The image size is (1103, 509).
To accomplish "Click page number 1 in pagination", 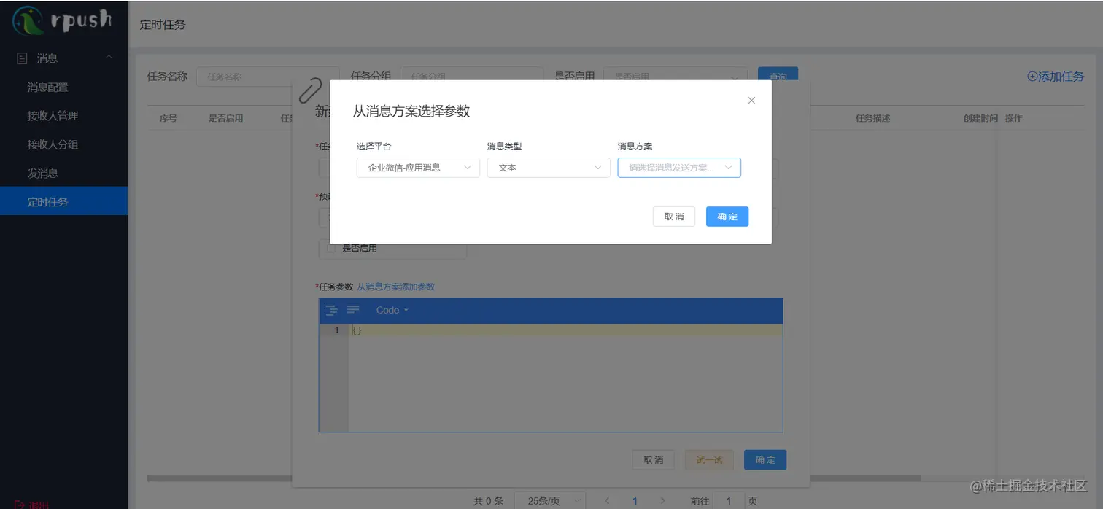I will pyautogui.click(x=635, y=500).
